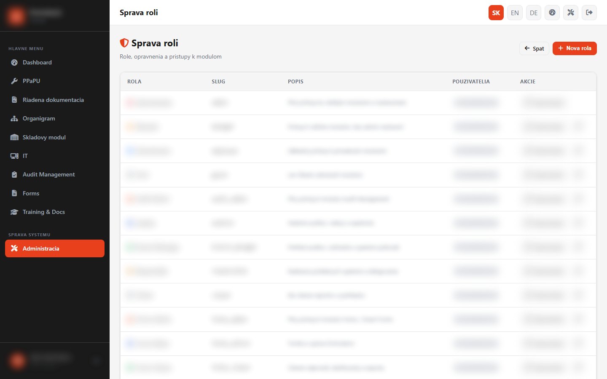
Task: Click the Riadena dokumentacia file icon
Action: (14, 100)
